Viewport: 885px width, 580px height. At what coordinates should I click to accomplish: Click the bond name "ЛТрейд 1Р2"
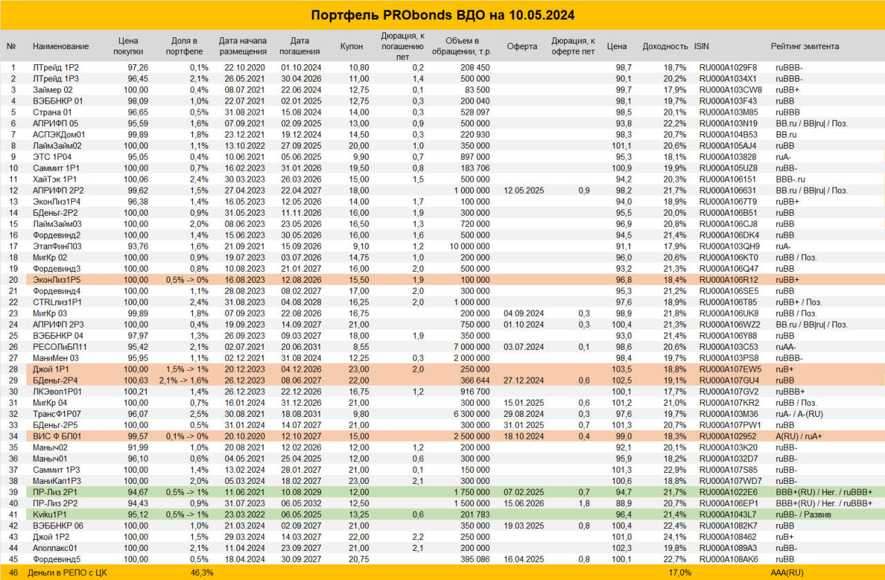point(55,68)
